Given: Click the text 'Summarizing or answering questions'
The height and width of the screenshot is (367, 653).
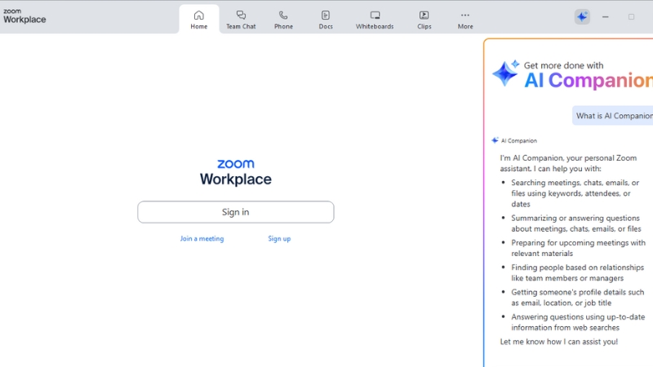Looking at the screenshot, I should click(x=575, y=218).
